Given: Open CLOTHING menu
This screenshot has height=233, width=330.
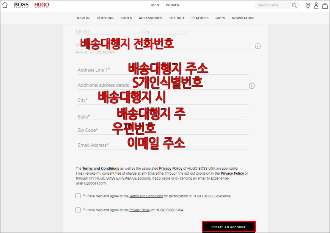Looking at the screenshot, I should point(105,18).
